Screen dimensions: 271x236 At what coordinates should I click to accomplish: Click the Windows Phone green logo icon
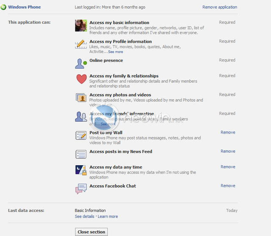click(3, 7)
